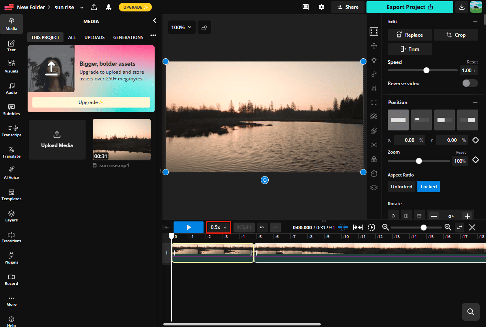Click the Trim button in the Edit panel
The width and height of the screenshot is (486, 327).
tap(409, 48)
